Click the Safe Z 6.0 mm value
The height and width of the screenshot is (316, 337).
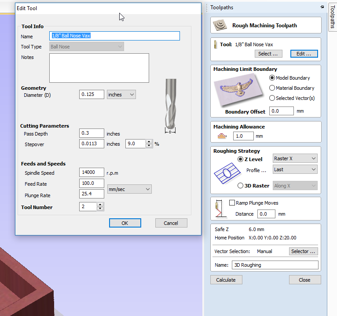256,229
